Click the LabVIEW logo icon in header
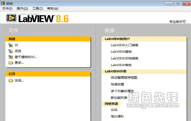 (11, 18)
